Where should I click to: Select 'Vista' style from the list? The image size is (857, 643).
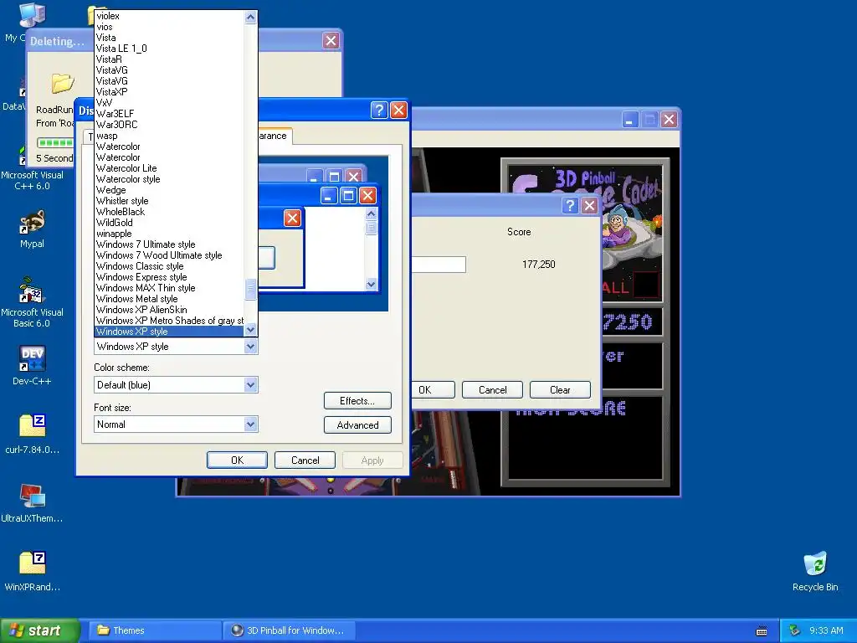(169, 38)
